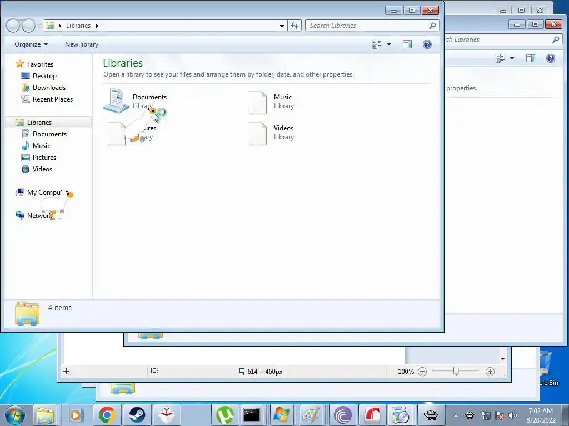
Task: Select the Videos library item in content area
Action: 272,133
